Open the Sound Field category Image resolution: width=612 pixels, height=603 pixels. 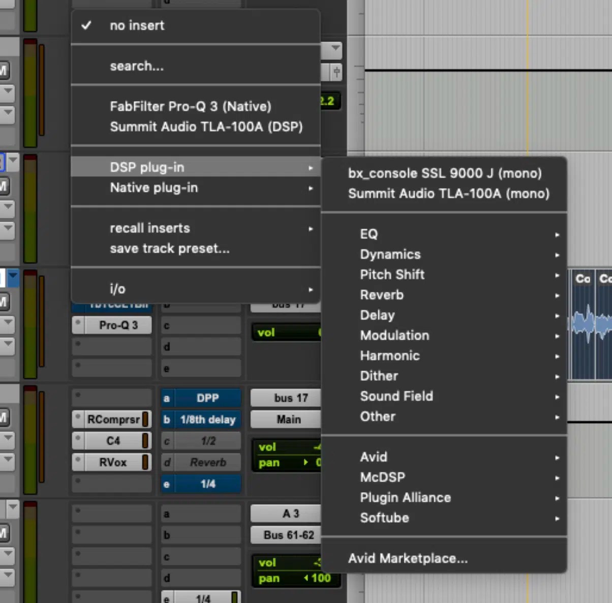click(445, 396)
